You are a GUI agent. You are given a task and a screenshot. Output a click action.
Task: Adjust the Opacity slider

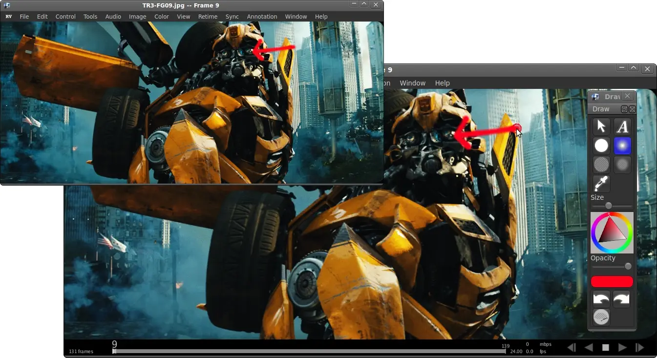612,266
